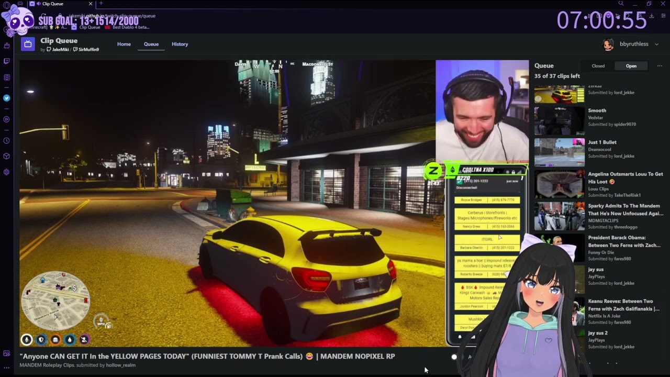This screenshot has height=377, width=670.
Task: Open the browser search magnifier icon
Action: coord(621,4)
